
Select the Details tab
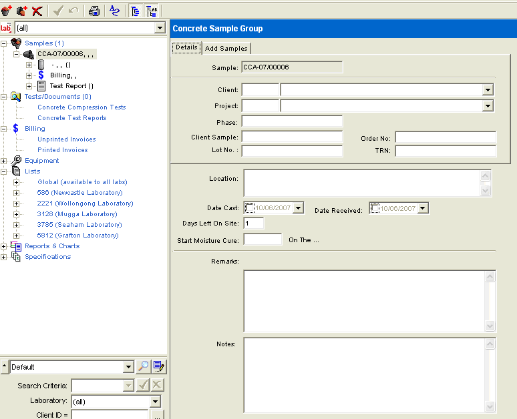pyautogui.click(x=186, y=47)
